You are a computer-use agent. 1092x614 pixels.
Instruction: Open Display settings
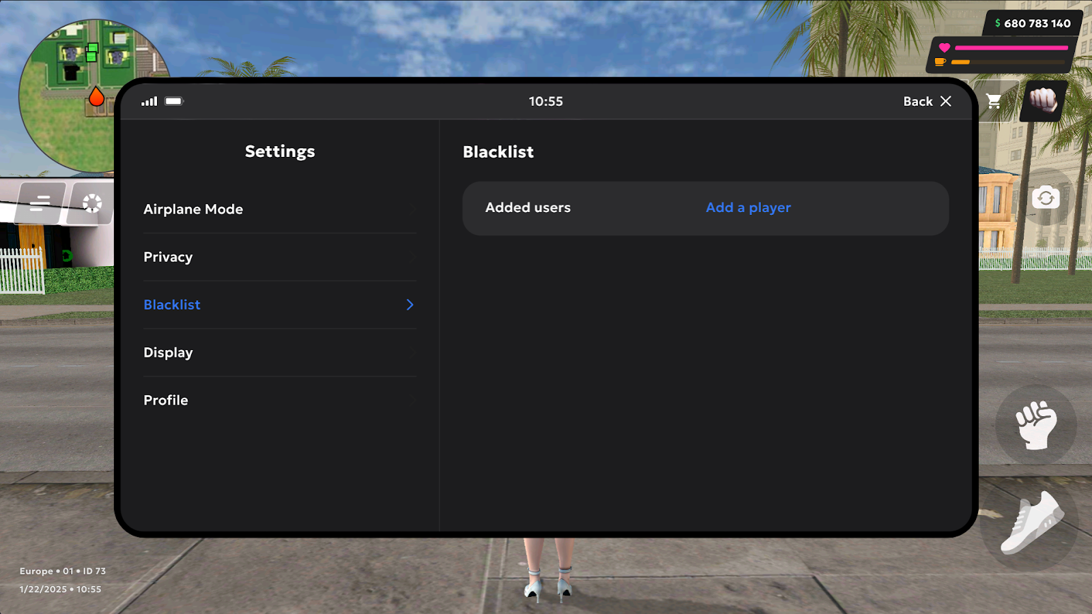click(x=280, y=353)
